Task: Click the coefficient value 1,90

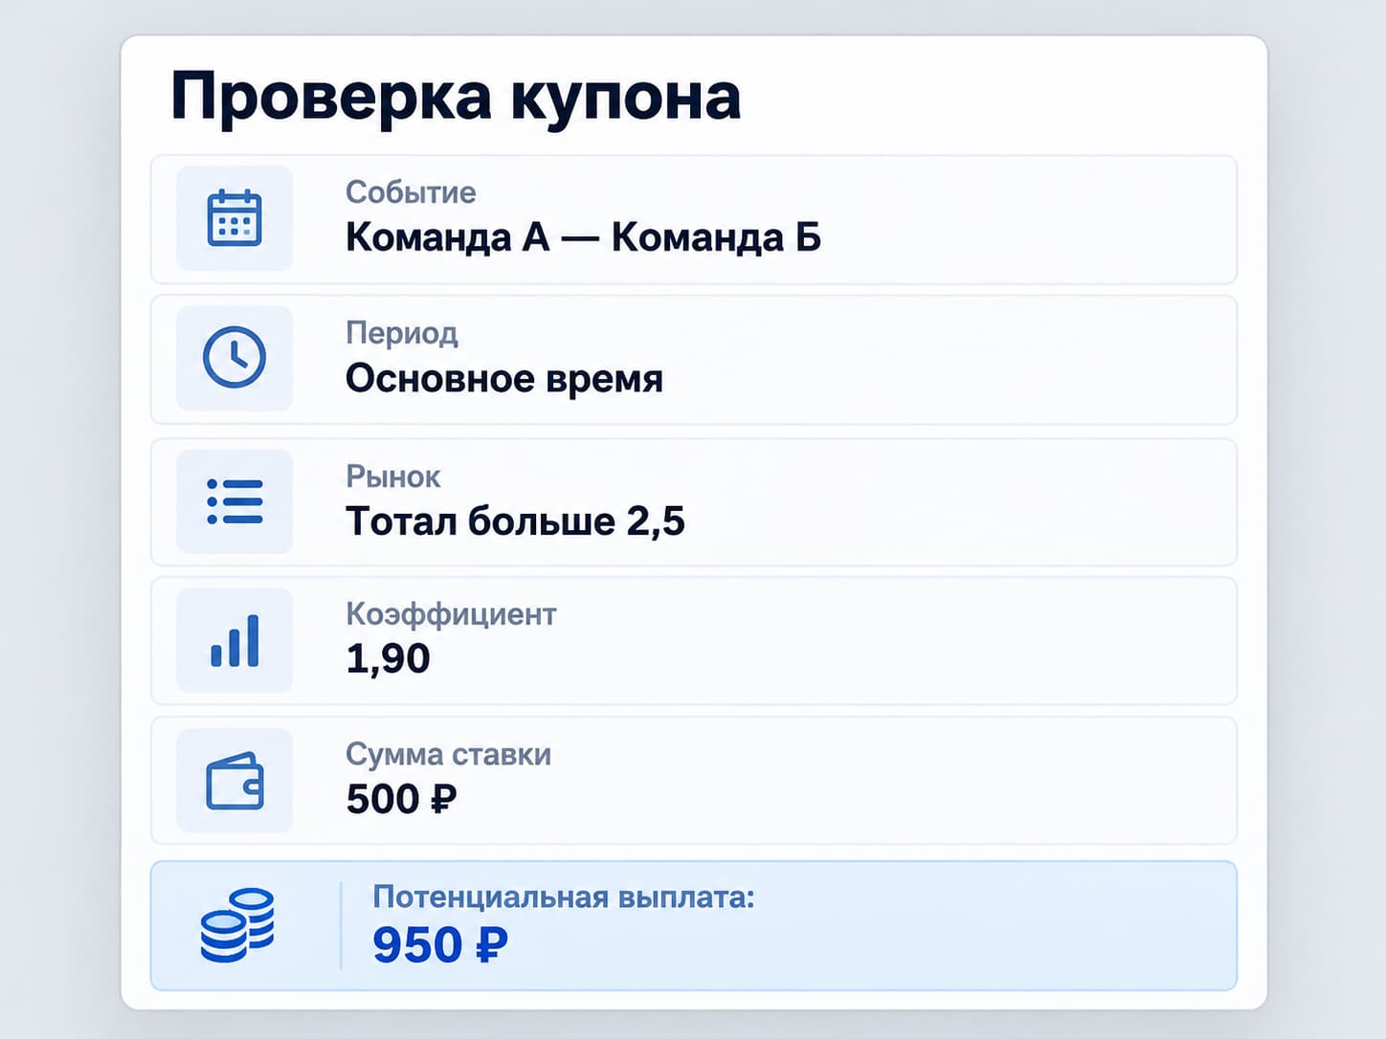Action: (x=388, y=659)
